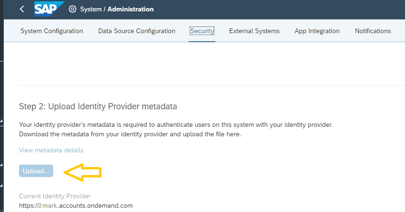Click the line starting 'Your identity provider's metadata'
The width and height of the screenshot is (405, 212).
pyautogui.click(x=176, y=124)
